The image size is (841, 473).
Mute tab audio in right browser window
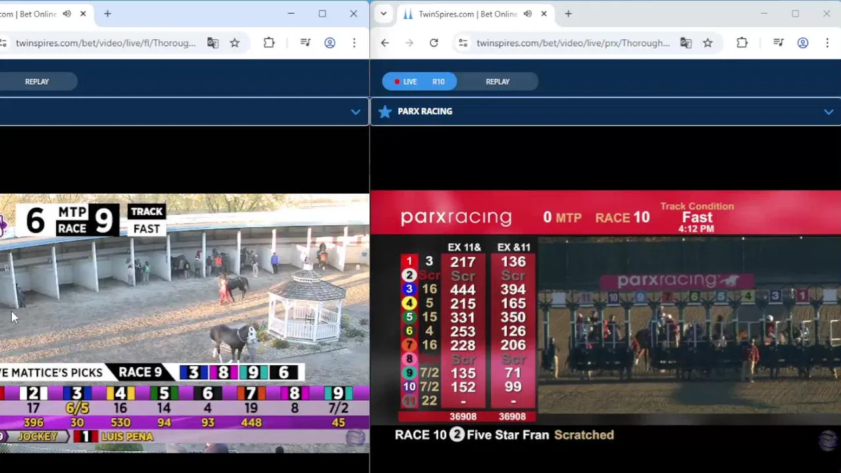528,14
